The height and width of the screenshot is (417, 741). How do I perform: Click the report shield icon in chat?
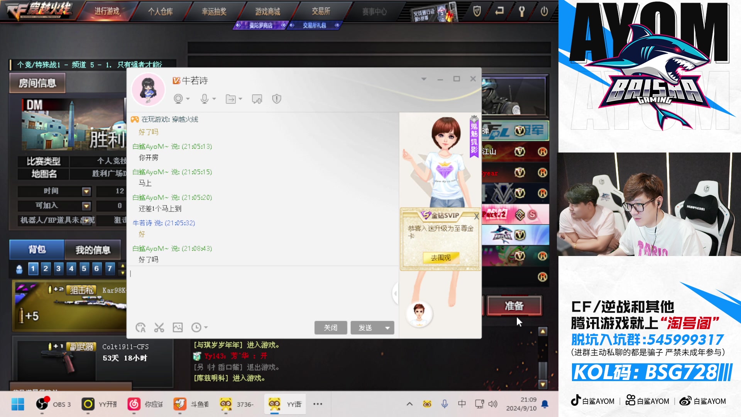point(277,99)
